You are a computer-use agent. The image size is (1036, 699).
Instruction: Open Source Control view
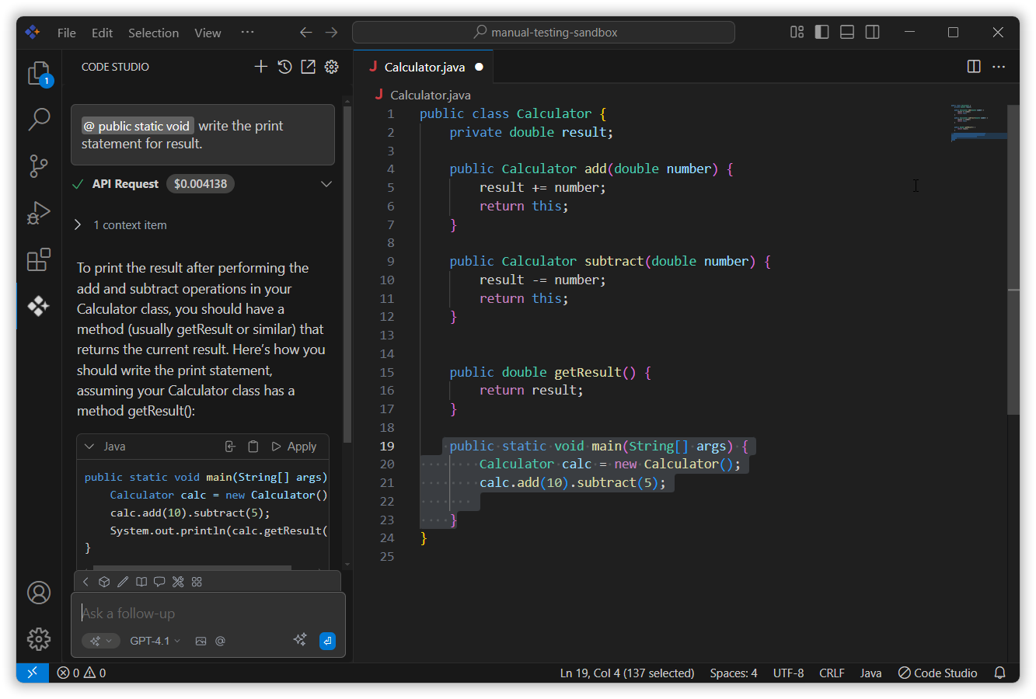(x=39, y=165)
